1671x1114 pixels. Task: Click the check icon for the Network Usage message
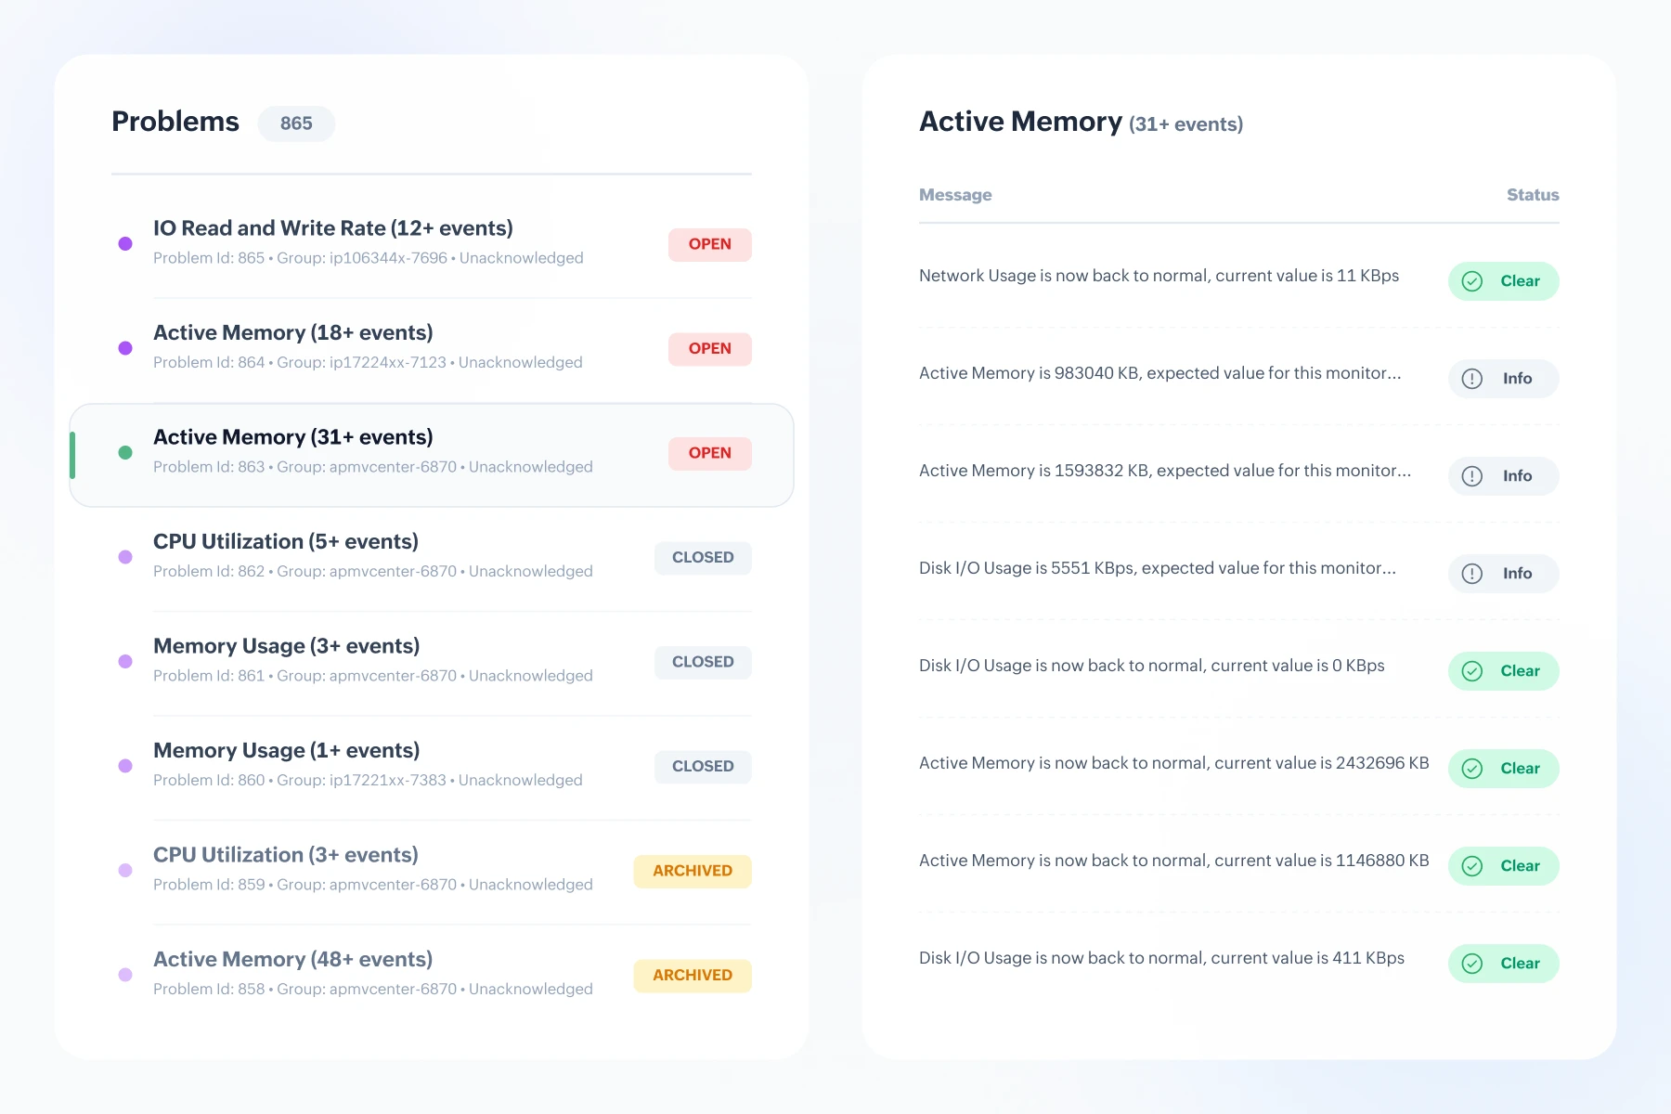tap(1472, 281)
